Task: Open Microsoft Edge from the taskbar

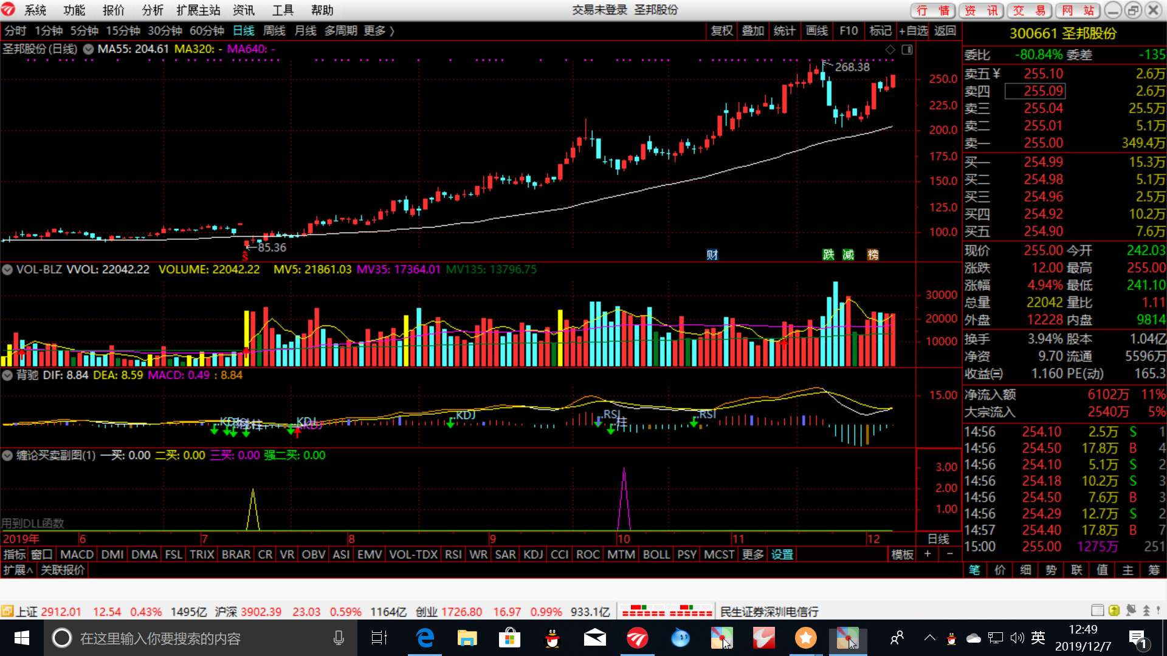Action: 425,638
